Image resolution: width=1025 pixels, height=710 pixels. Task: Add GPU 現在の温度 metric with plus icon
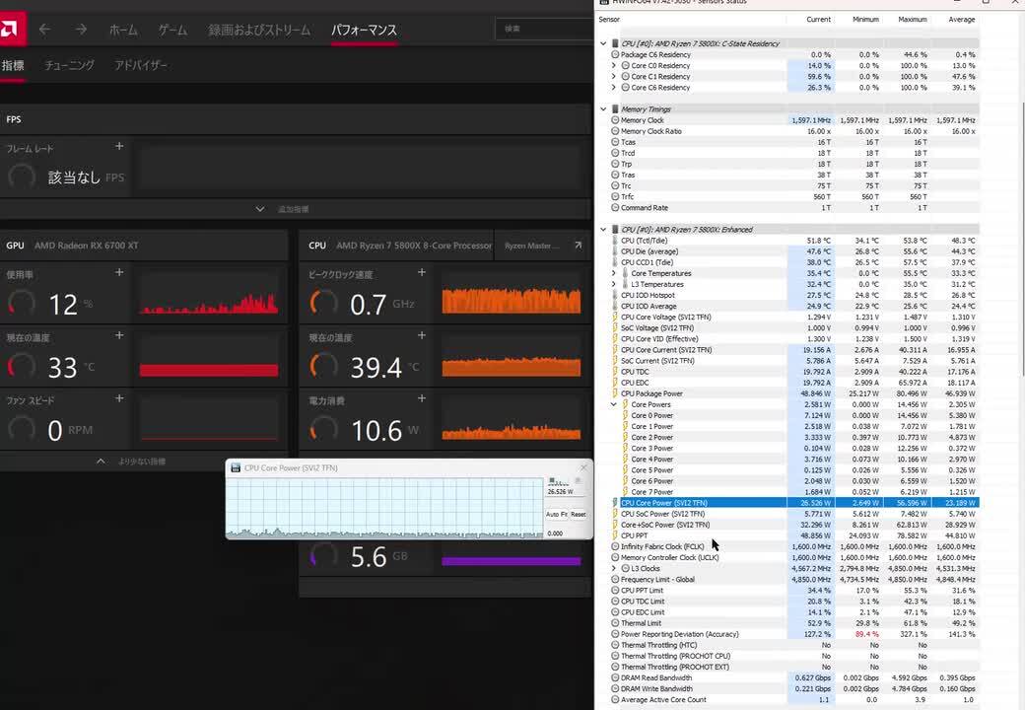(119, 335)
